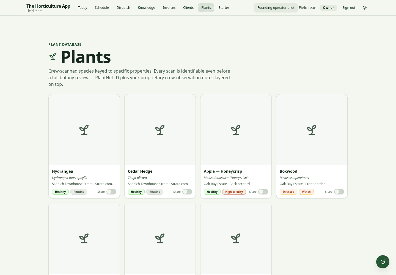Click Malus domestica "Honeycrisp" text

pos(226,178)
